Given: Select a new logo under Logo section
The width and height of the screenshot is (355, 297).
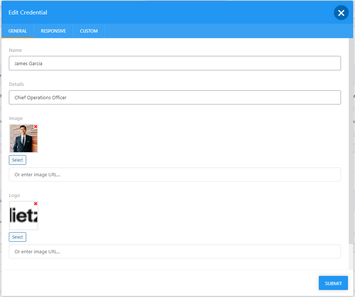Looking at the screenshot, I should click(x=17, y=237).
